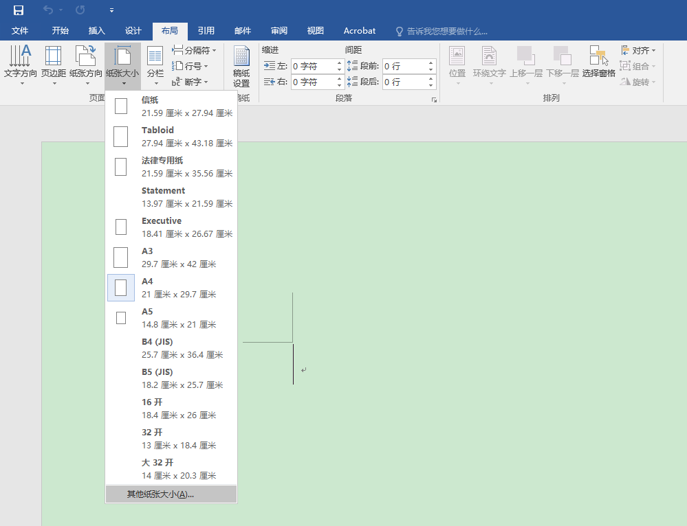687x526 pixels.
Task: Open the 文字方向 text direction tool
Action: (20, 65)
